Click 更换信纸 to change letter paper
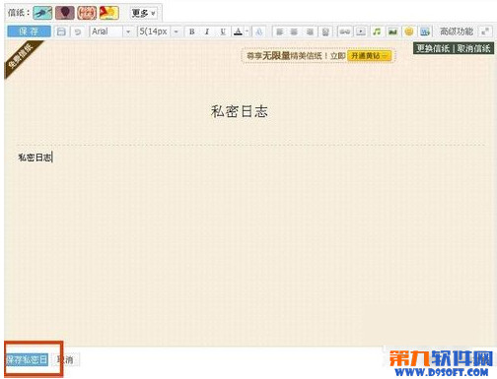 coord(433,48)
